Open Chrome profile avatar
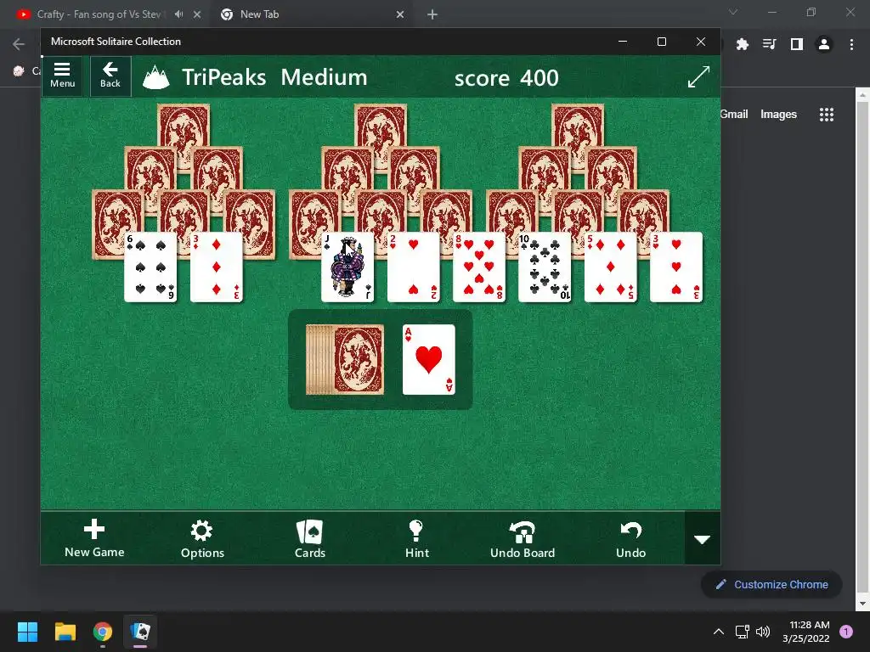 pyautogui.click(x=824, y=44)
